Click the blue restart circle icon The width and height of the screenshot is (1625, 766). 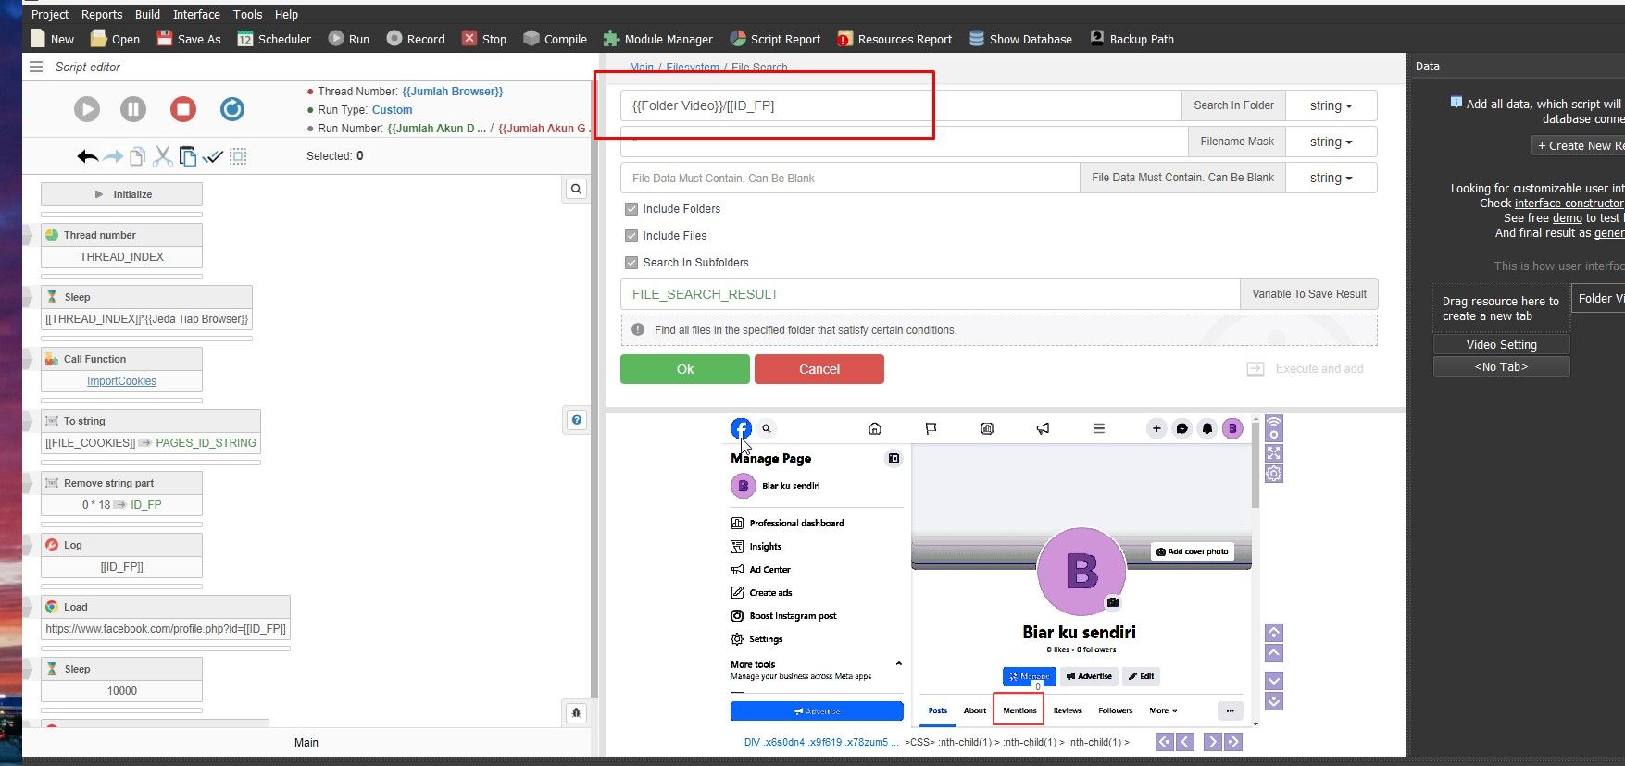click(x=232, y=109)
